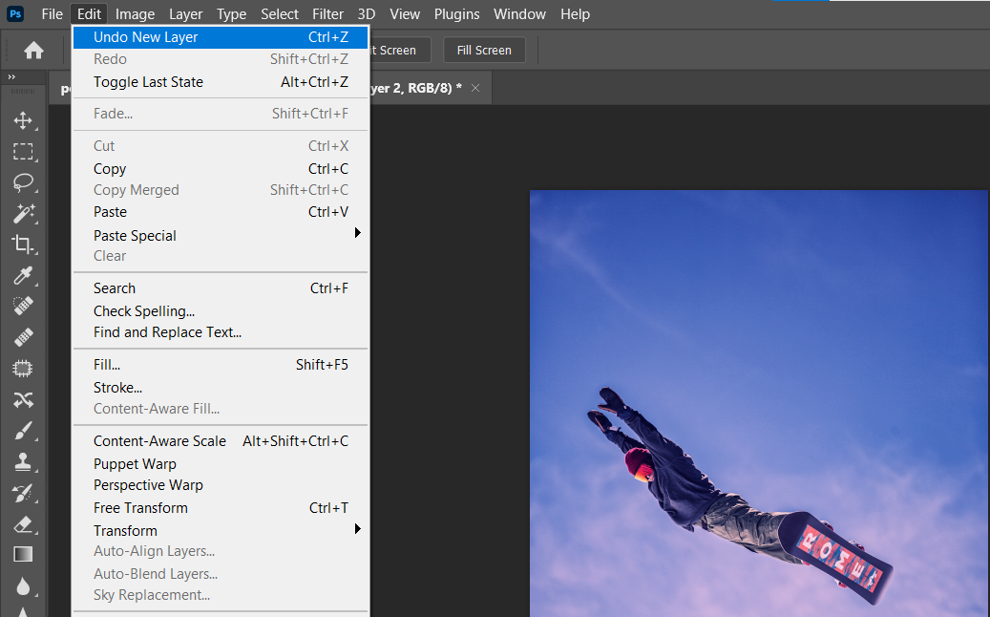
Task: Select the Eraser tool
Action: point(23,523)
